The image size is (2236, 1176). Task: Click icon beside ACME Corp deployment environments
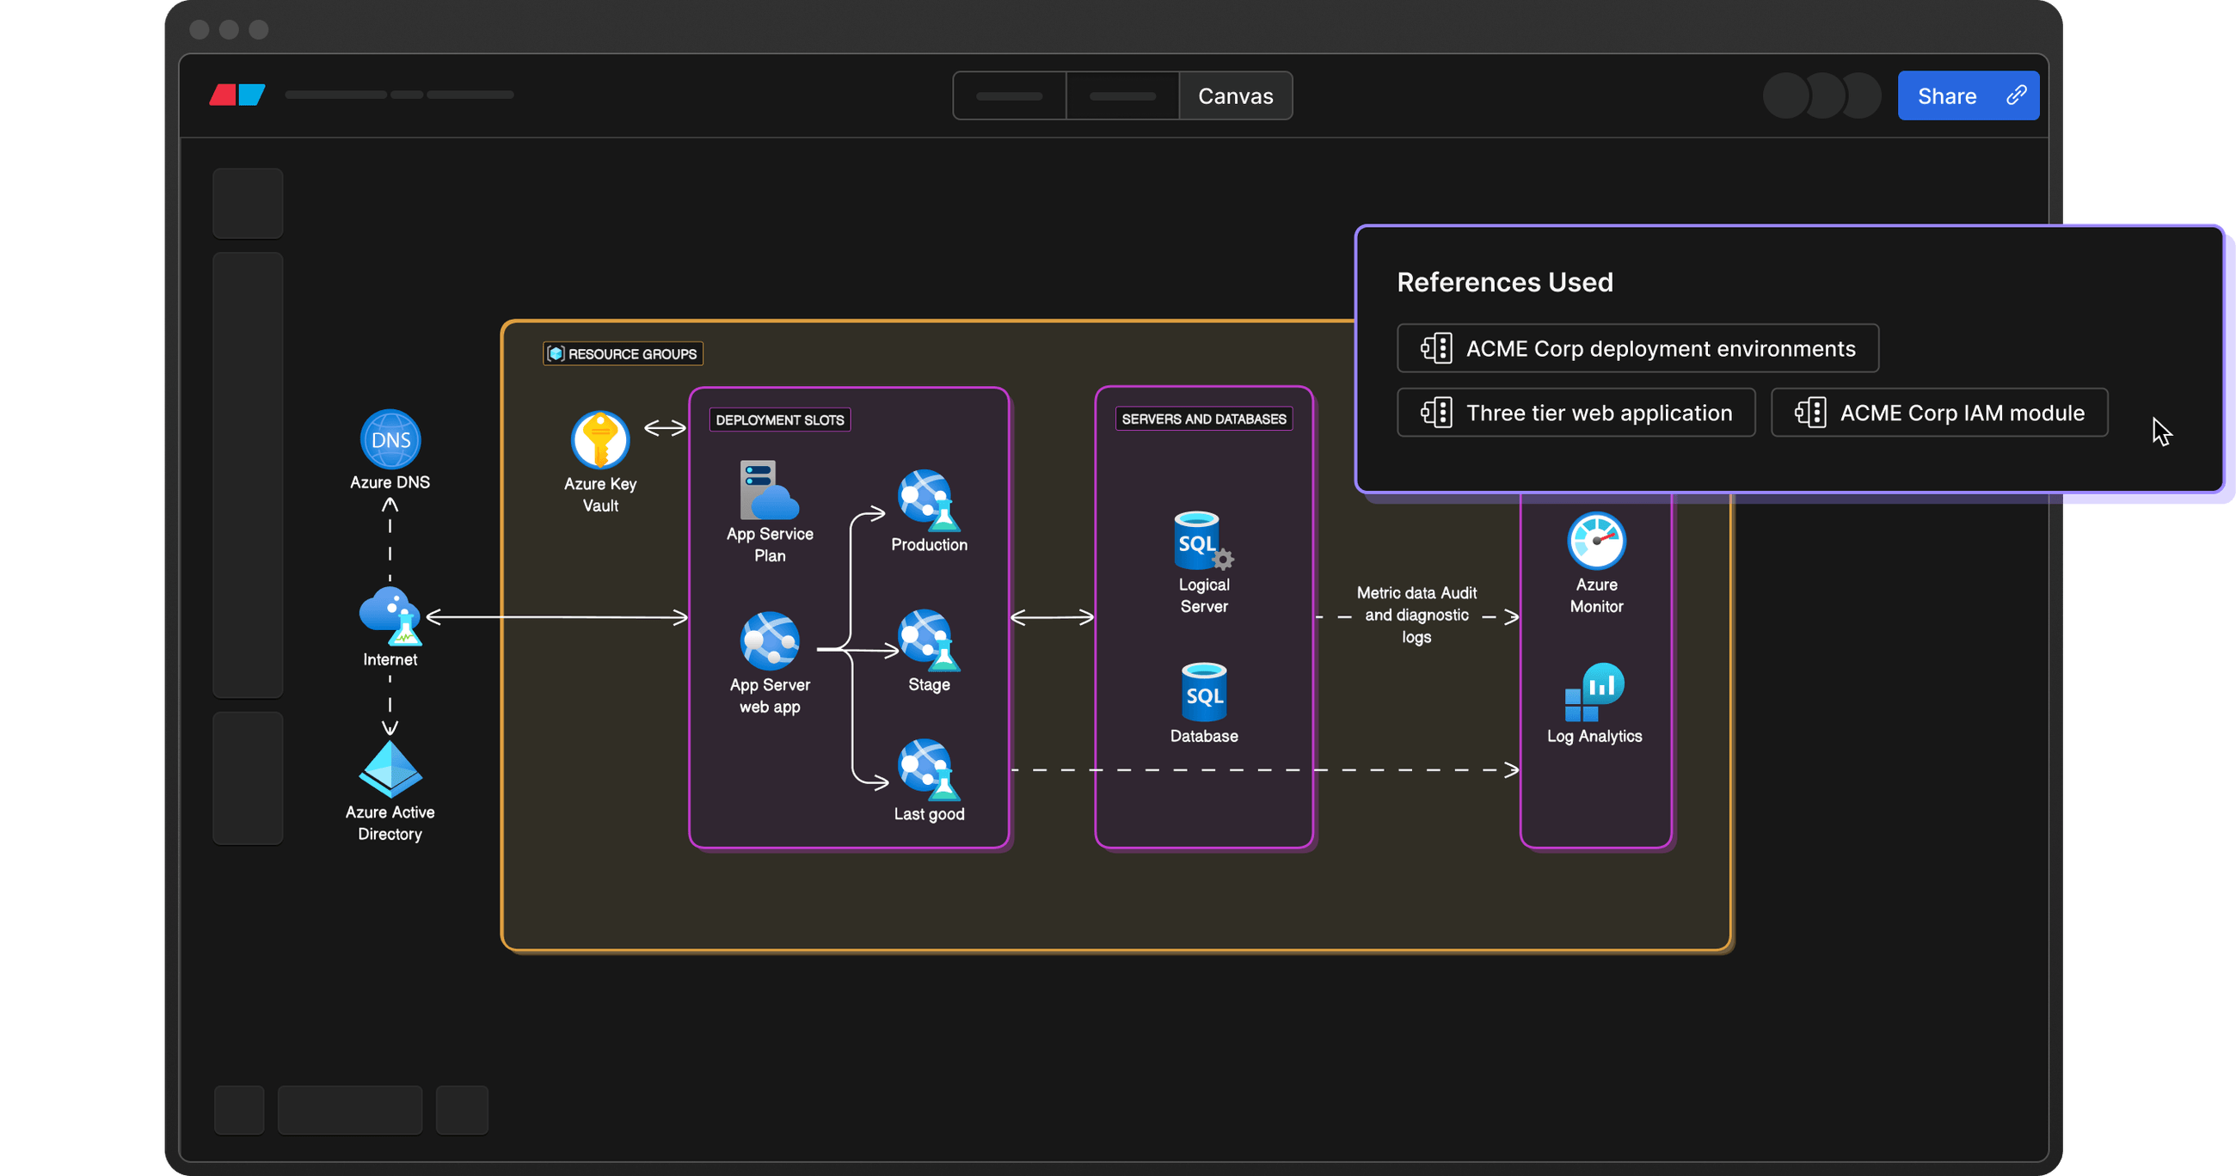1435,348
